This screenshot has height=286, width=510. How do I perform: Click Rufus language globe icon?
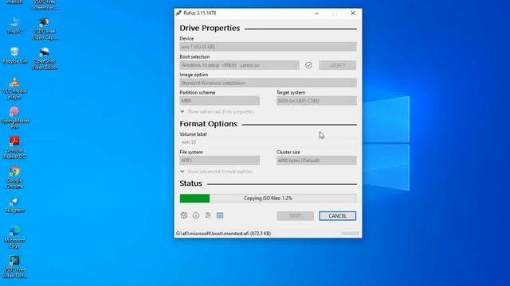pyautogui.click(x=184, y=215)
